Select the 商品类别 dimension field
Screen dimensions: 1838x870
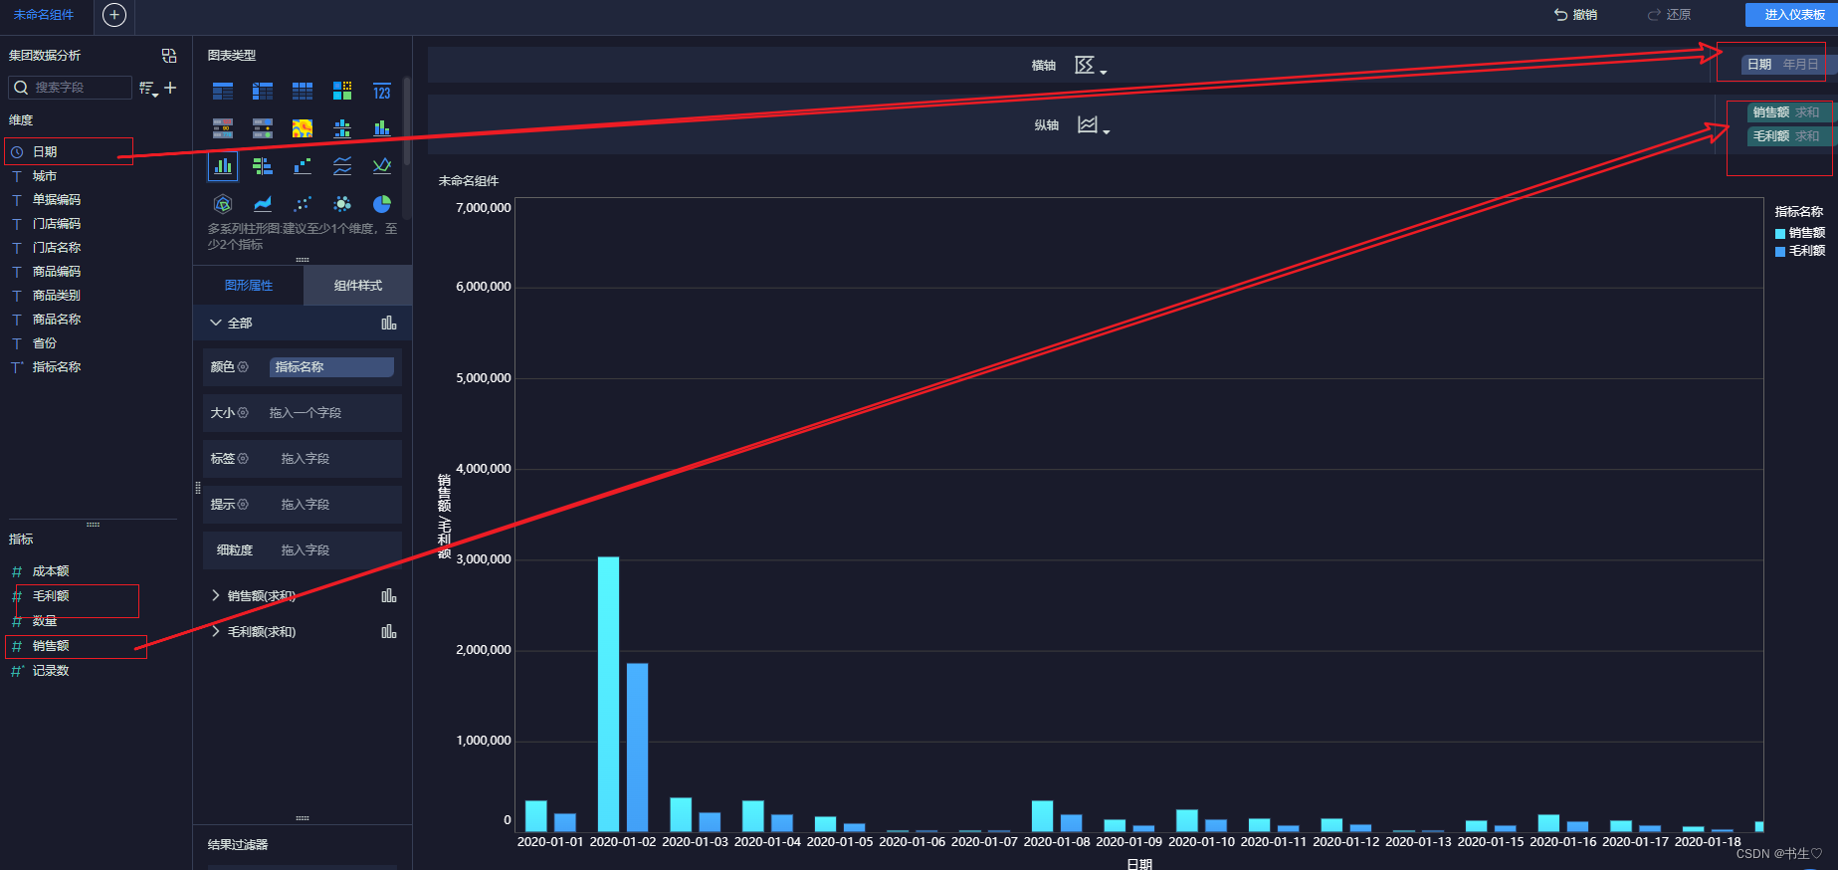57,296
